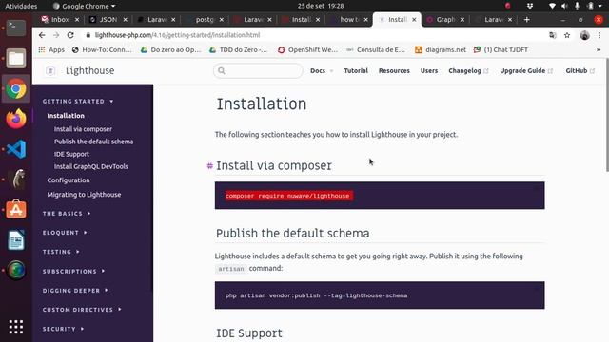Select Installation in the sidebar
The image size is (609, 342).
66,116
